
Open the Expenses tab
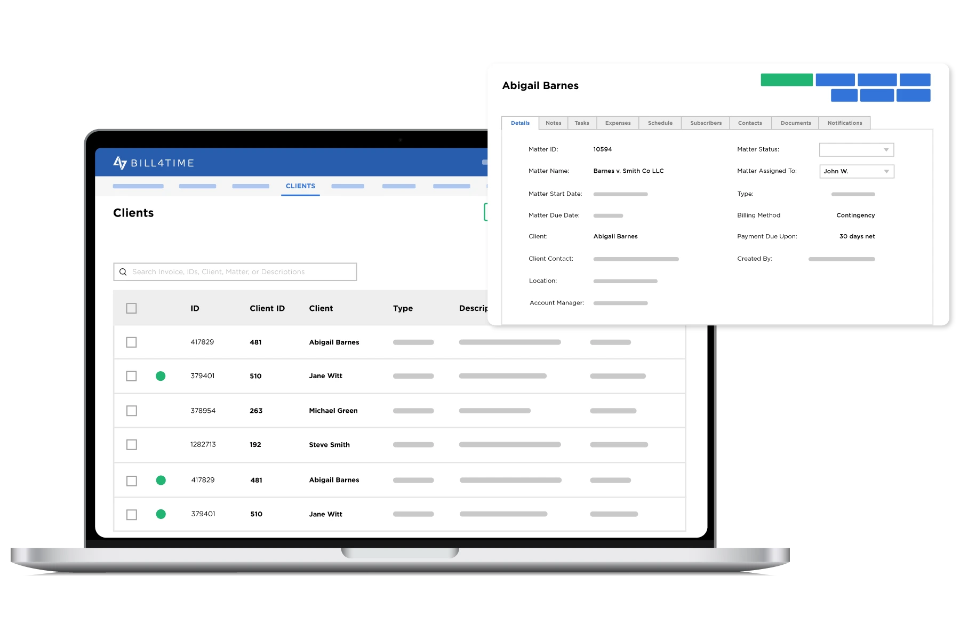[x=618, y=123]
